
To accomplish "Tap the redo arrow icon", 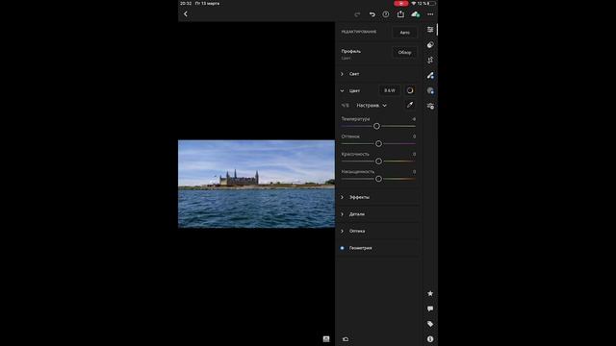I will click(x=357, y=14).
